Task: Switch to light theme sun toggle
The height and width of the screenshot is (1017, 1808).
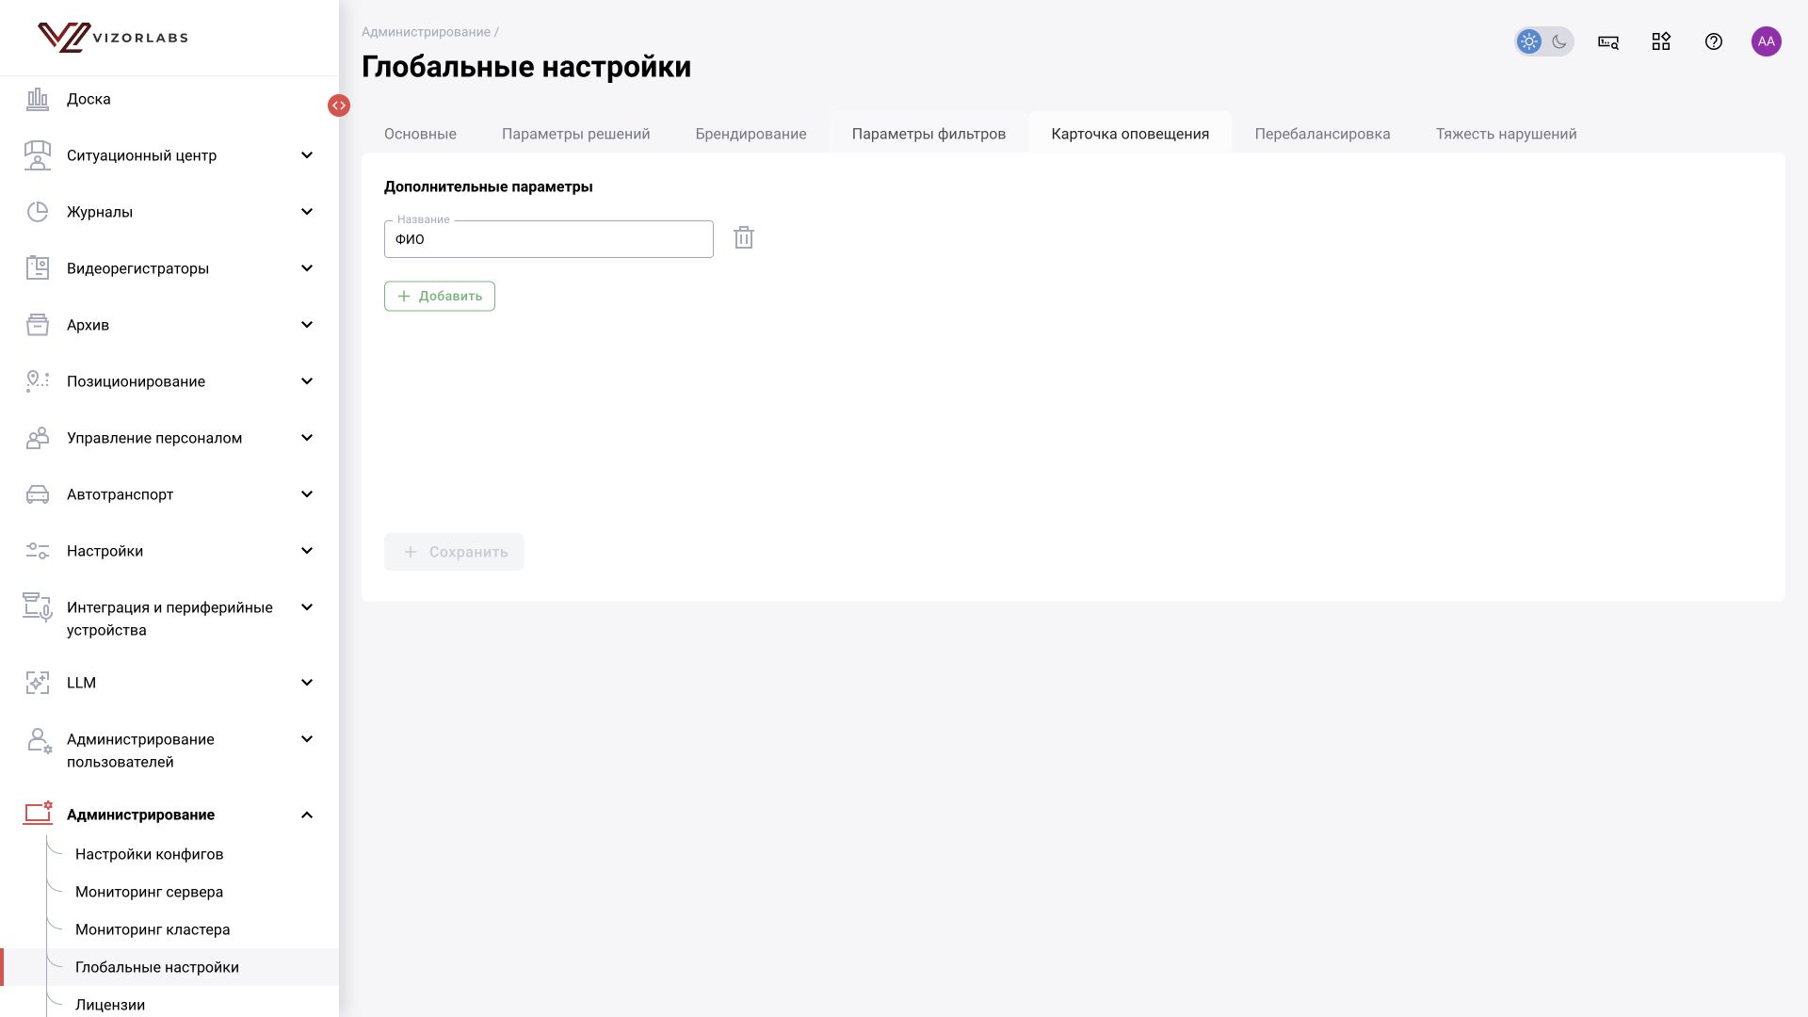Action: (x=1529, y=41)
